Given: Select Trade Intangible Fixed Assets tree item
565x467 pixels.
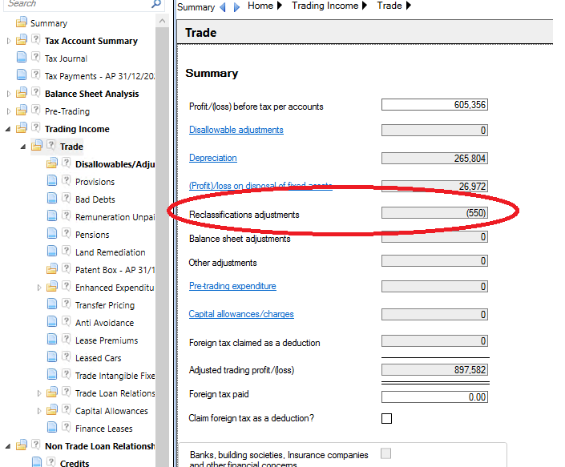Looking at the screenshot, I should 115,376.
